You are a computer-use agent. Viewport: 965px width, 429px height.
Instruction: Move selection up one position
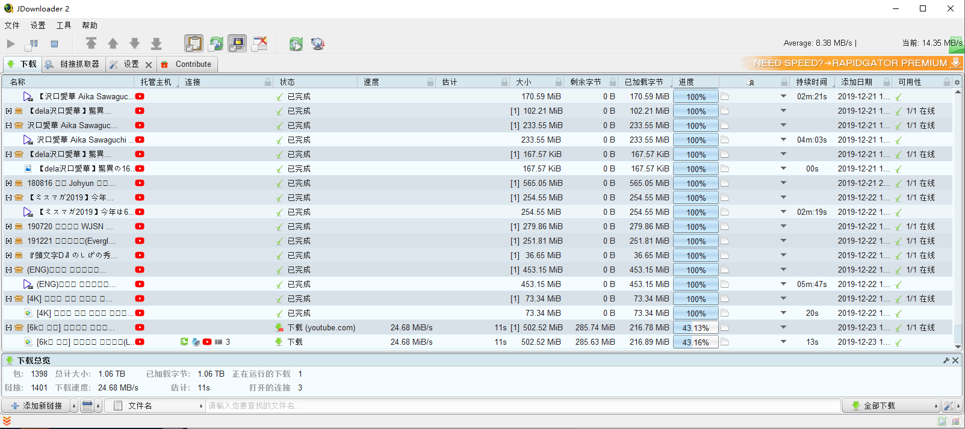point(113,43)
